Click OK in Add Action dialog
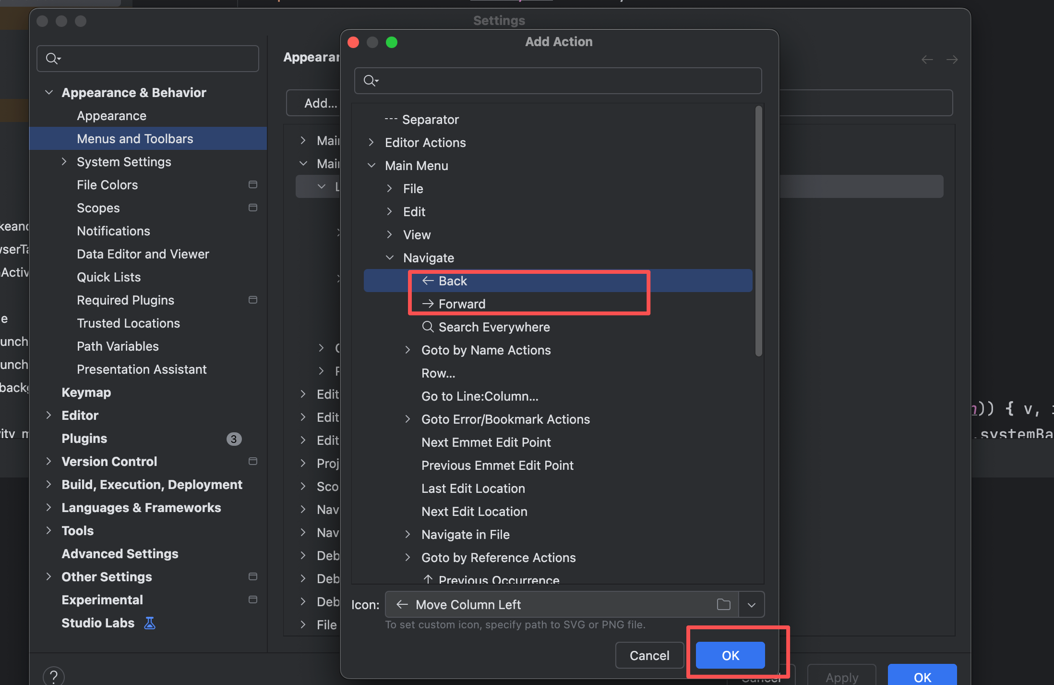 730,655
